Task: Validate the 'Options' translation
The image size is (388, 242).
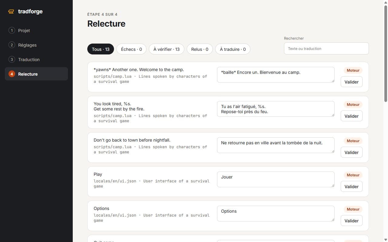Action: (x=352, y=221)
